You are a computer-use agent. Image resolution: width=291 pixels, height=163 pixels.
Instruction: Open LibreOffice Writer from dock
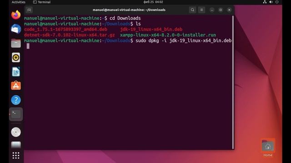click(x=16, y=72)
